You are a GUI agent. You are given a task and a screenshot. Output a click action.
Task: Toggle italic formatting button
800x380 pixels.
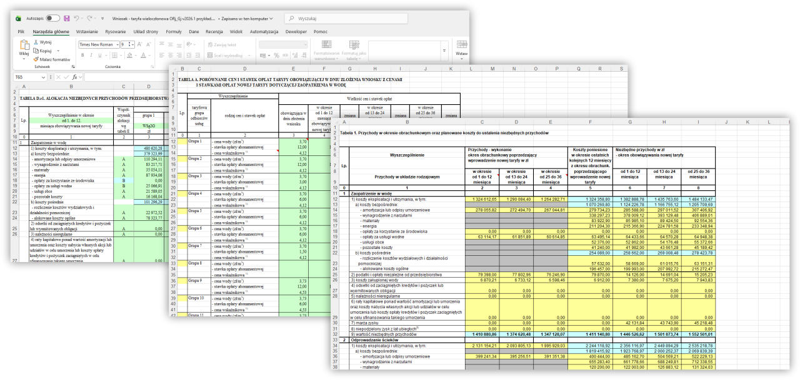91,56
